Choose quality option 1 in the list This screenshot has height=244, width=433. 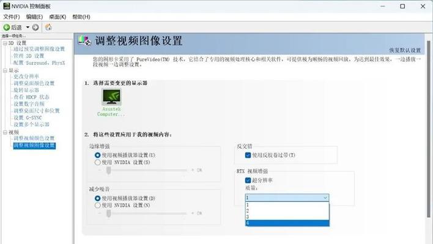tap(287, 205)
